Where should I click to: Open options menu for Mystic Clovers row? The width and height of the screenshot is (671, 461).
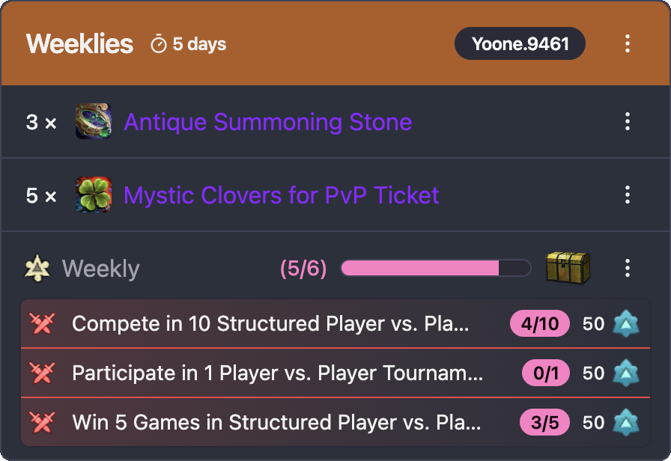click(x=628, y=195)
